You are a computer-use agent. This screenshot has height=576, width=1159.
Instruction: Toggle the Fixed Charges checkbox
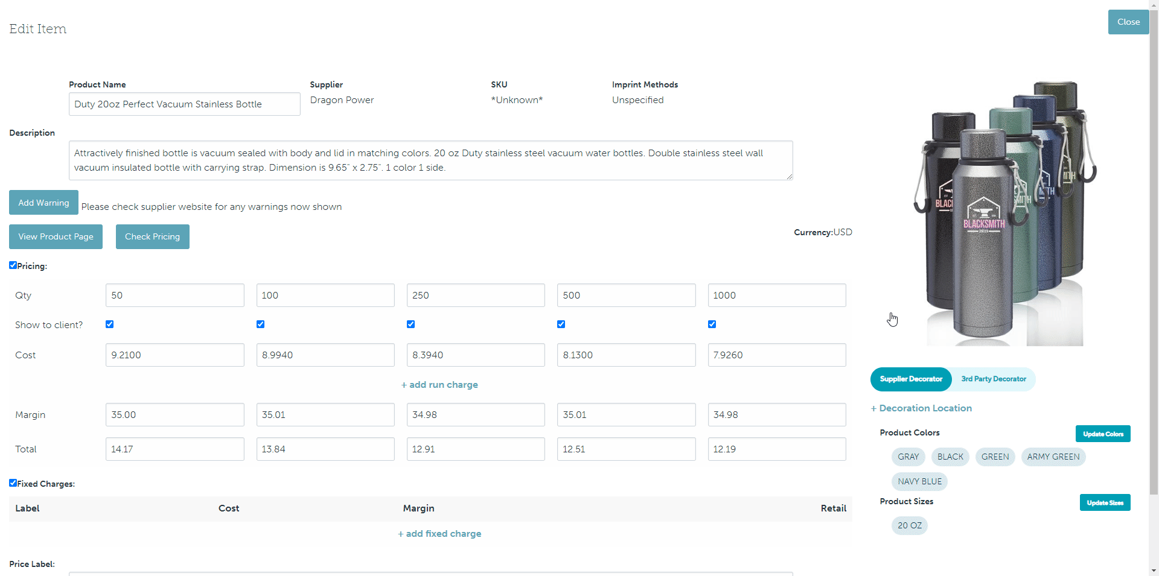click(x=13, y=483)
